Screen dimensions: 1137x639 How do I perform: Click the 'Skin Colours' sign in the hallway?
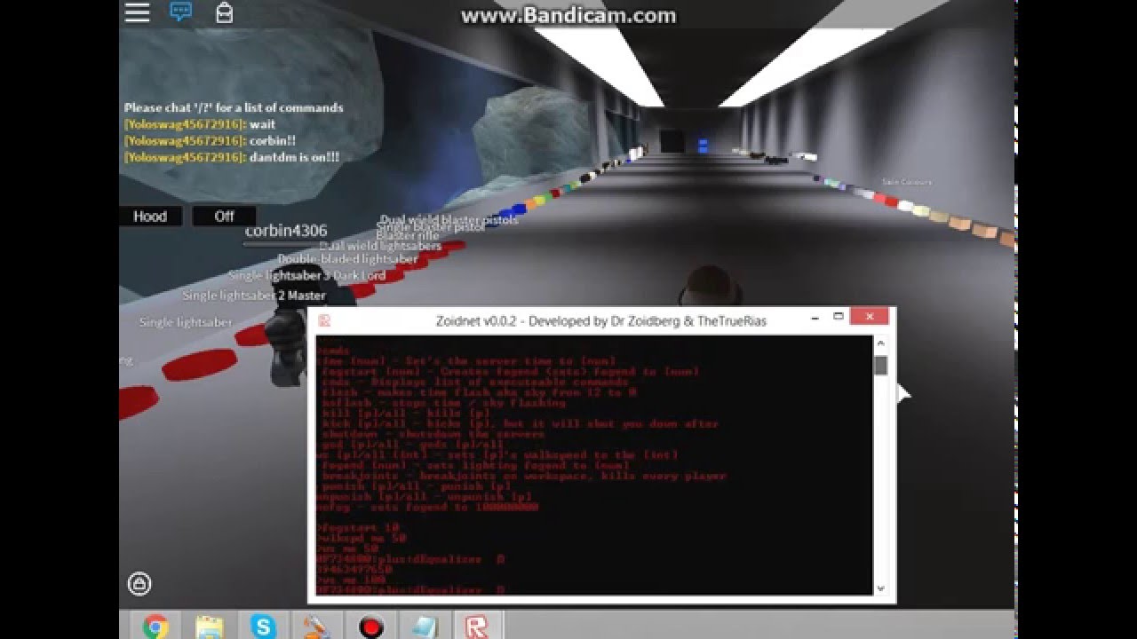pos(907,182)
